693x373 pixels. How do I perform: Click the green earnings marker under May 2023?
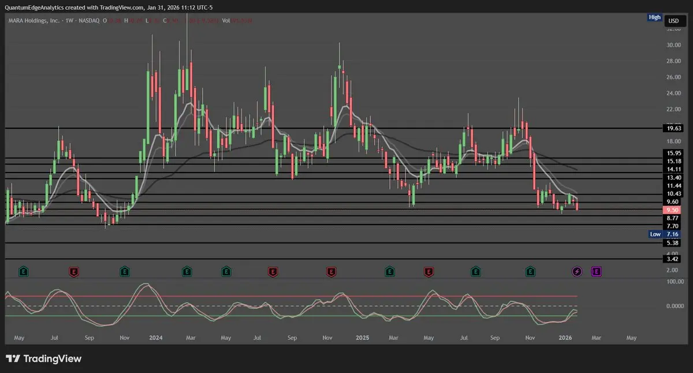(x=23, y=271)
